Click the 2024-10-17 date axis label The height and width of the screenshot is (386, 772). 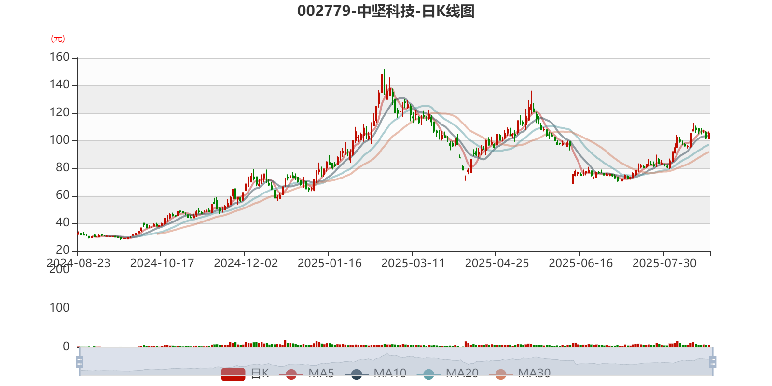click(162, 263)
